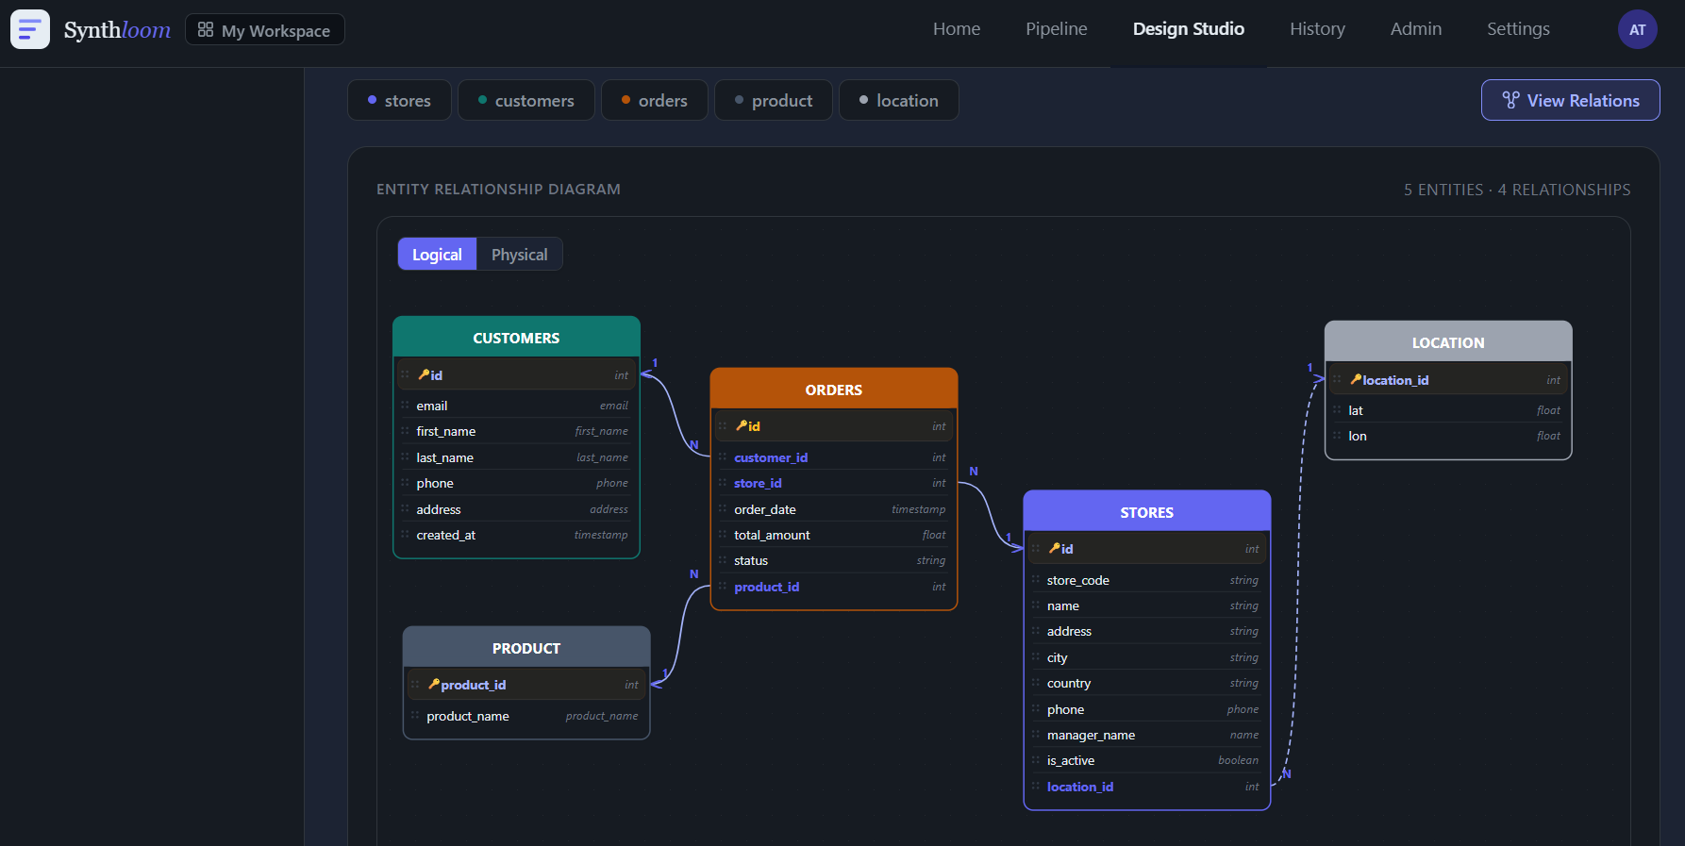Click the key icon of location_id in LOCATION

1356,379
